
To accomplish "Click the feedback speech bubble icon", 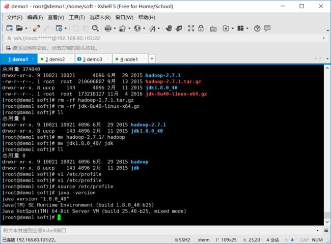I will coord(267,28).
